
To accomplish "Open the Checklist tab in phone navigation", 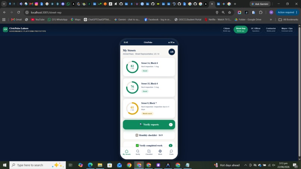I will coord(149,152).
